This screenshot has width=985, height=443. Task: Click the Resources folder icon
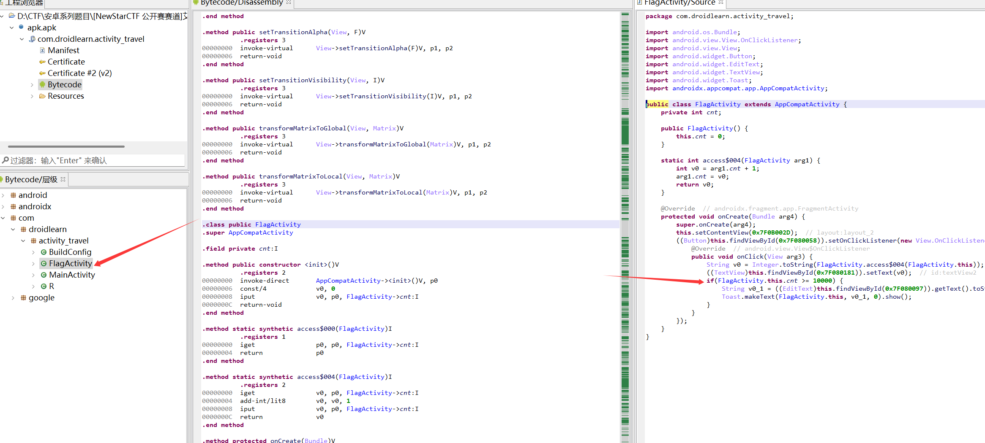coord(42,96)
